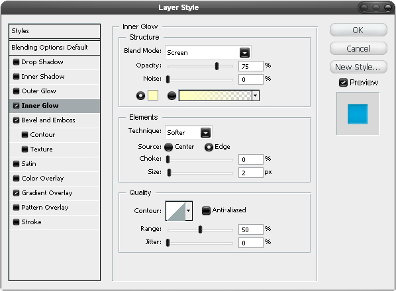Open the contour curve preview thumbnail
Viewport: 396px width, 291px height.
[175, 211]
